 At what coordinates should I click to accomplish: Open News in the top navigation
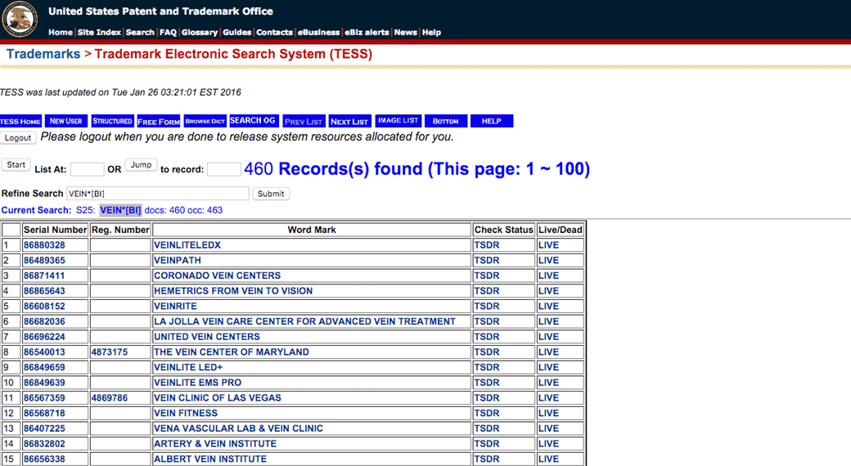[405, 32]
